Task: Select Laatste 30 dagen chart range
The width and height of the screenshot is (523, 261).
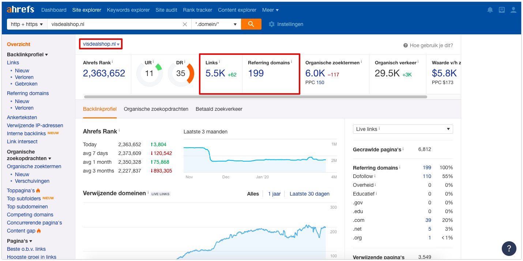Action: tap(309, 194)
